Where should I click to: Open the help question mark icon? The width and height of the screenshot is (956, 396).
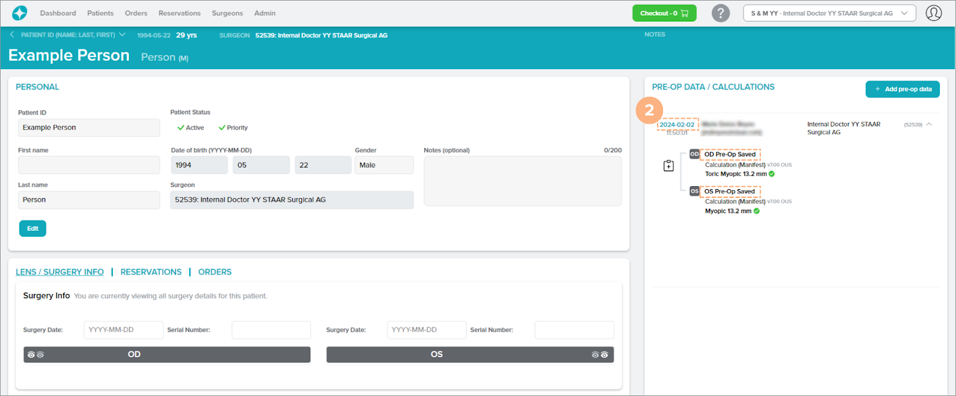[x=720, y=13]
